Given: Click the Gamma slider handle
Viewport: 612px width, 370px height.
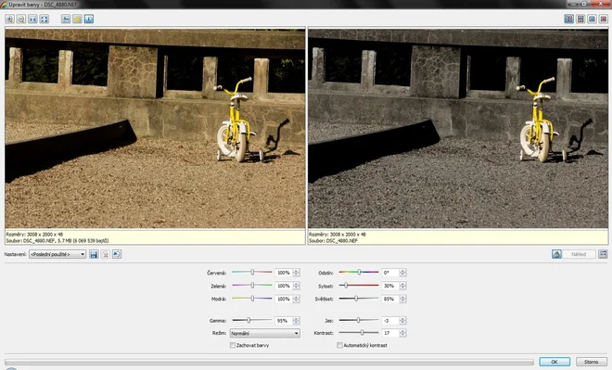Looking at the screenshot, I should pyautogui.click(x=249, y=321).
